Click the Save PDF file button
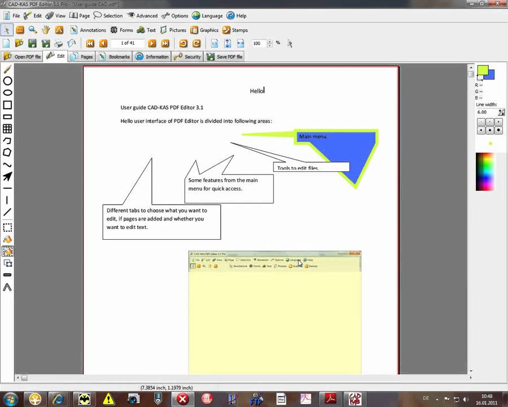The image size is (508, 407). pyautogui.click(x=225, y=57)
